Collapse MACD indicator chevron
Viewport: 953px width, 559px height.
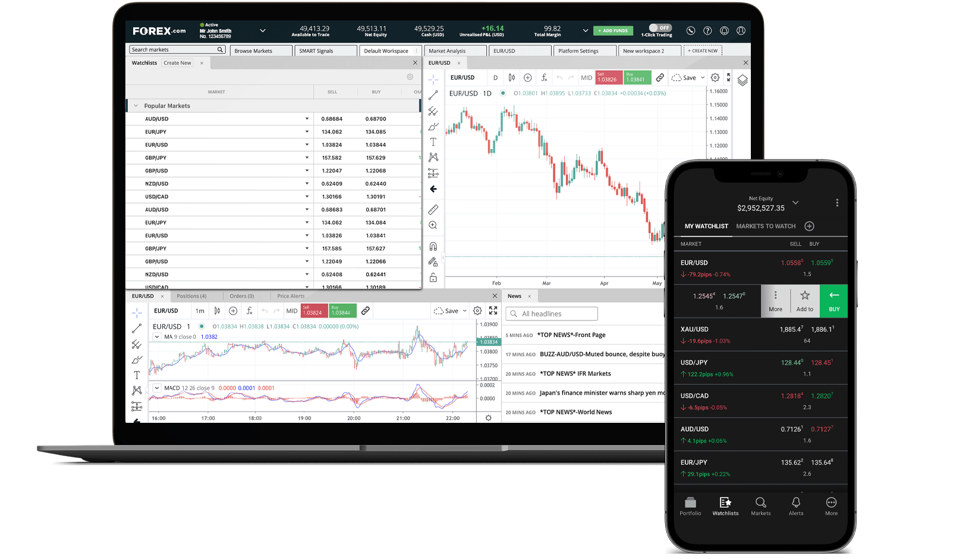pyautogui.click(x=157, y=388)
